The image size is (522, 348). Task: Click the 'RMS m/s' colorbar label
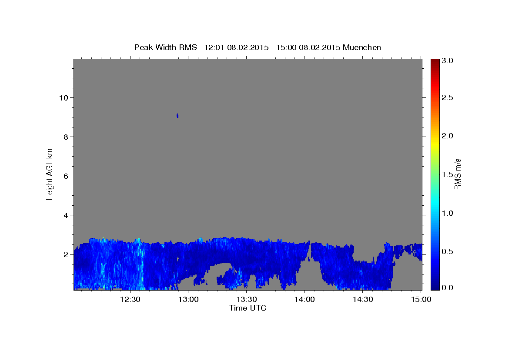(458, 174)
